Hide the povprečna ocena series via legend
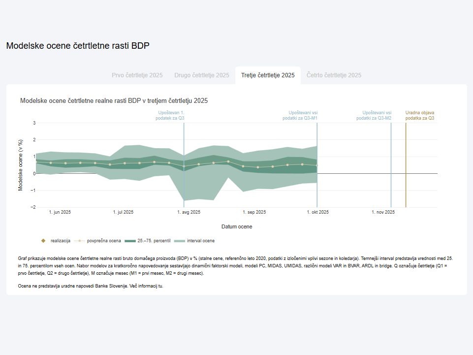Image resolution: width=473 pixels, height=355 pixels. (x=104, y=241)
